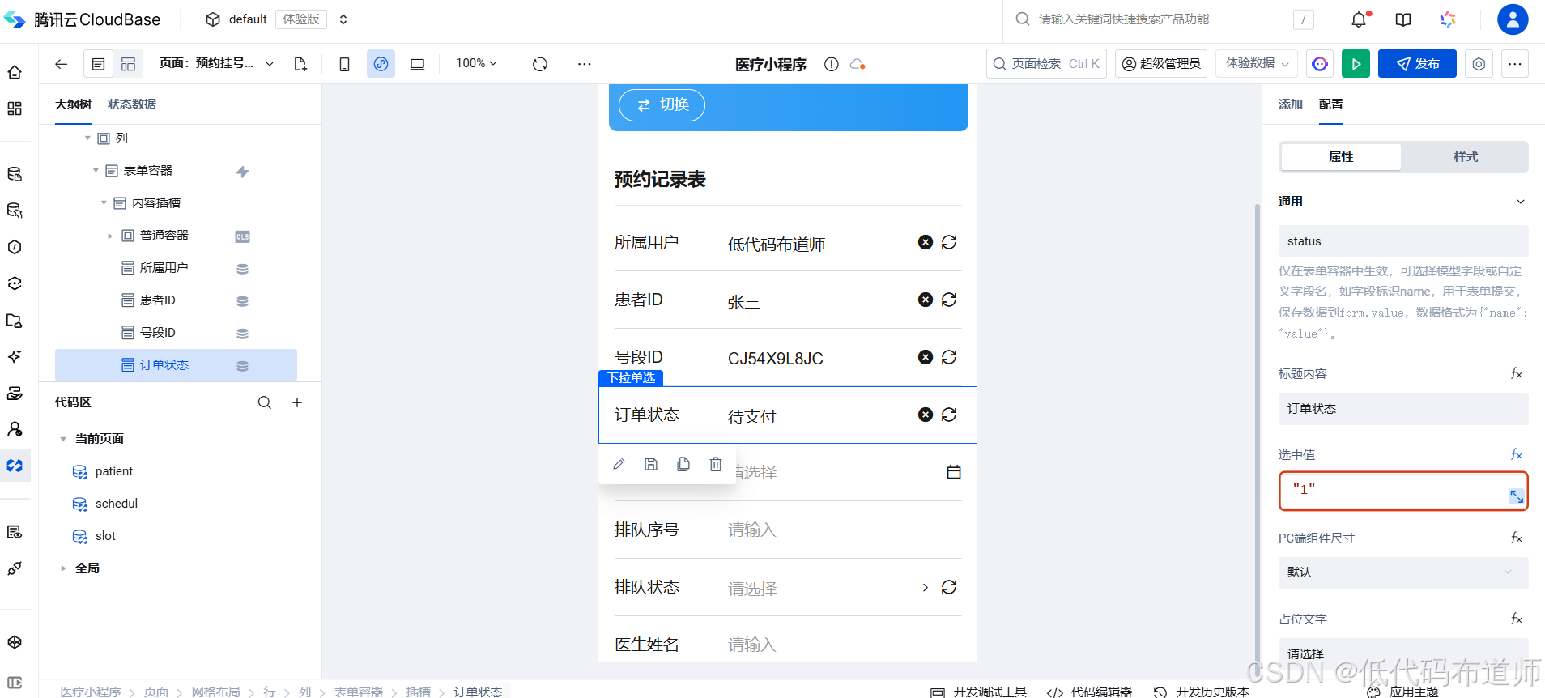Viewport: 1545px width, 698px height.
Task: Click the home icon in left sidebar
Action: click(x=15, y=72)
